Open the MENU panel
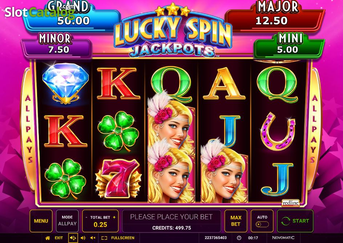The height and width of the screenshot is (243, 343). tap(41, 221)
